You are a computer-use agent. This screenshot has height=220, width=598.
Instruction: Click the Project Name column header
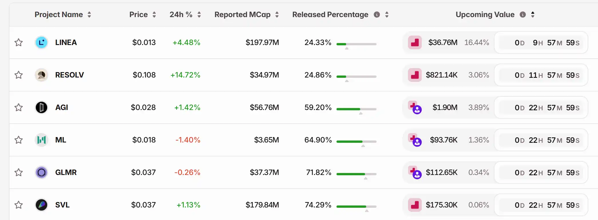coord(59,15)
